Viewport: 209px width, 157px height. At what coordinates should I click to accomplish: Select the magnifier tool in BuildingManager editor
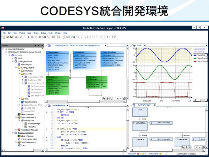[x=190, y=147]
